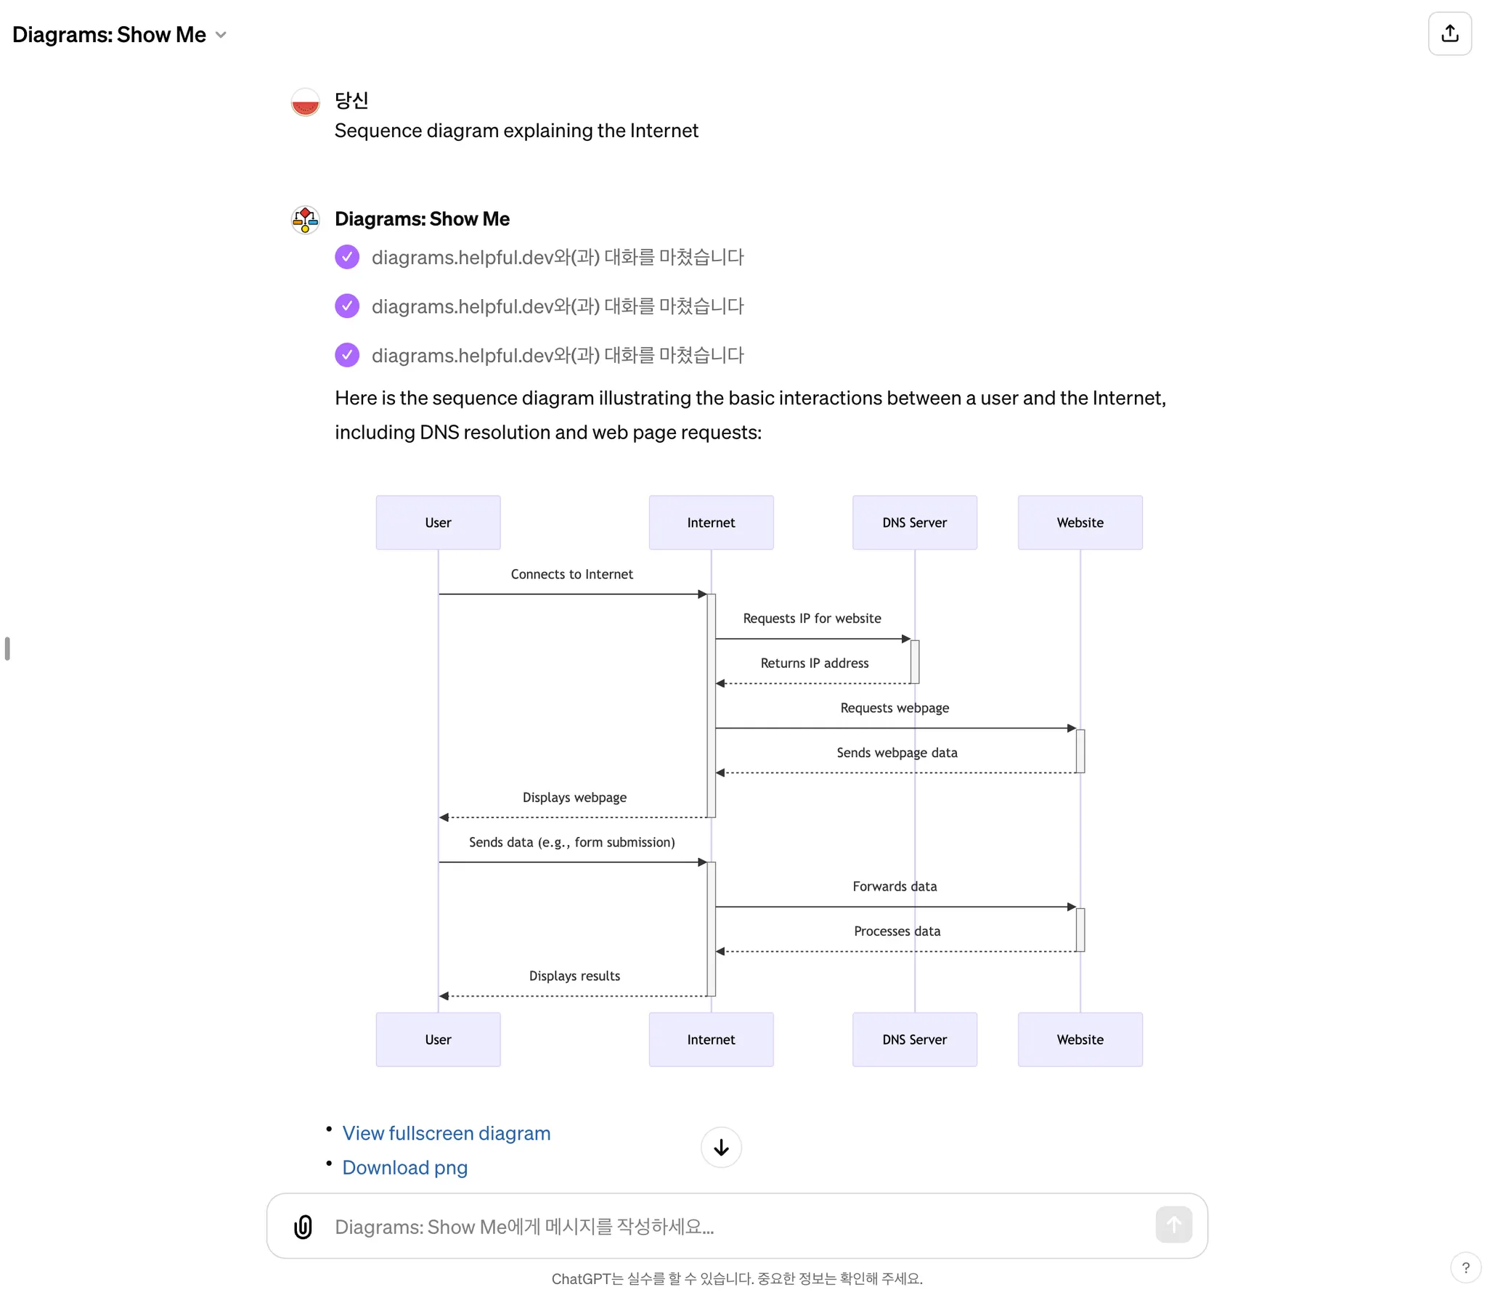The image size is (1487, 1295).
Task: Expand the third diagrams.helpful.dev action entry
Action: coord(557,356)
